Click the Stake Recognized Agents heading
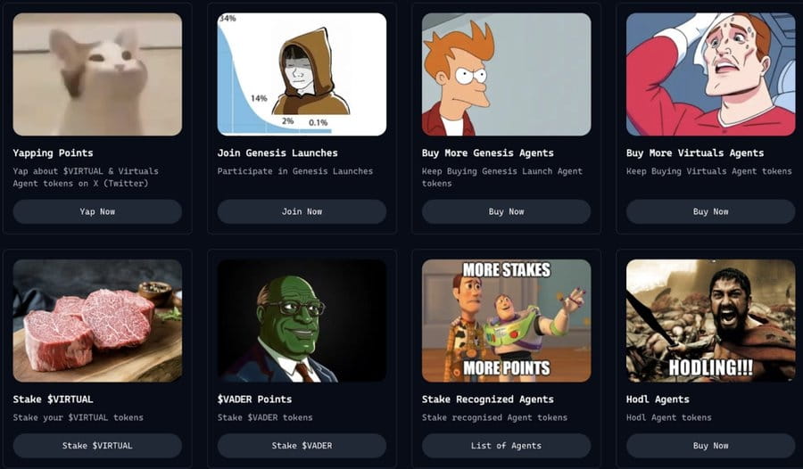Image resolution: width=803 pixels, height=469 pixels. tap(487, 399)
